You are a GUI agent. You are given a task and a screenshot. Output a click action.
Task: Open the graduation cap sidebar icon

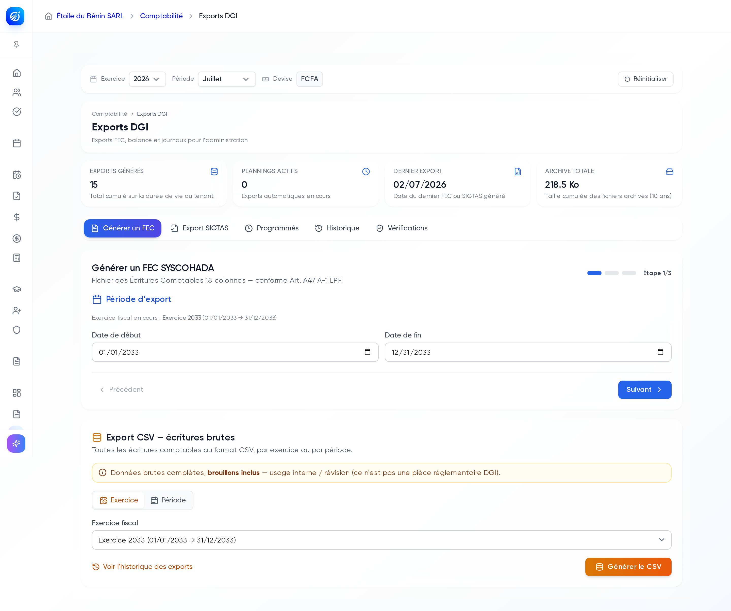(17, 290)
